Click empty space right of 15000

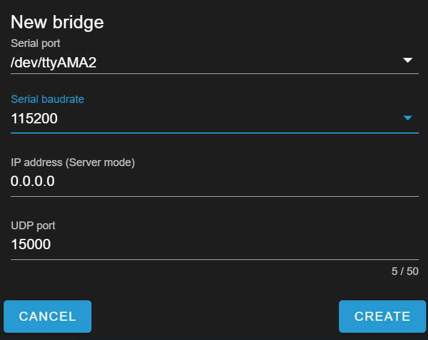click(241, 244)
